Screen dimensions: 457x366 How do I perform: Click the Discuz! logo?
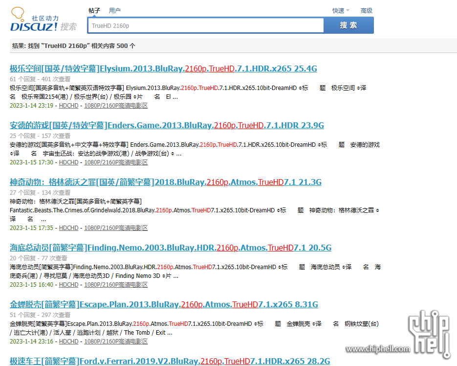click(x=44, y=20)
